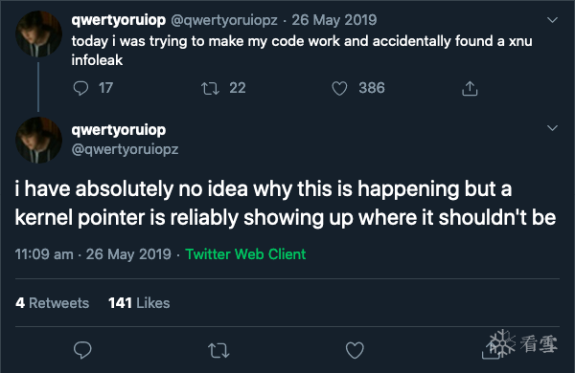This screenshot has width=575, height=373.
Task: Open the first tweet's profile avatar
Action: pyautogui.click(x=38, y=33)
